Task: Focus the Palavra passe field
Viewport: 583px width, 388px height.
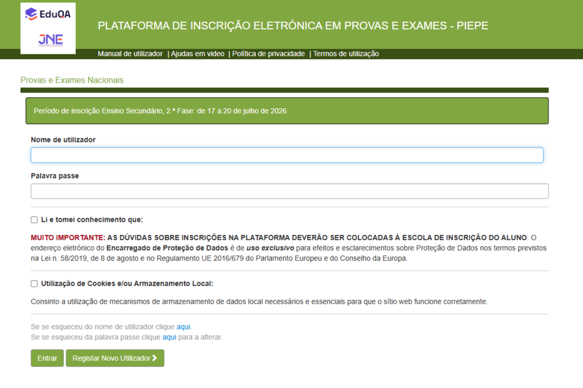Action: coord(290,191)
